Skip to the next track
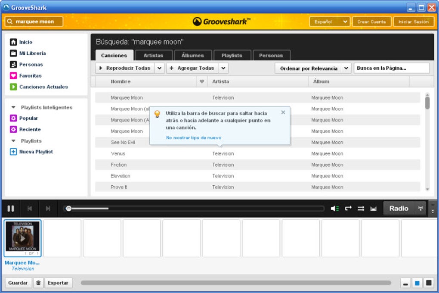Image resolution: width=439 pixels, height=293 pixels. coord(48,208)
